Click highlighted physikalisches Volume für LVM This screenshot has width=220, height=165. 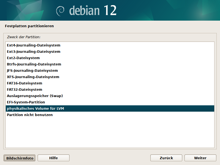point(35,109)
